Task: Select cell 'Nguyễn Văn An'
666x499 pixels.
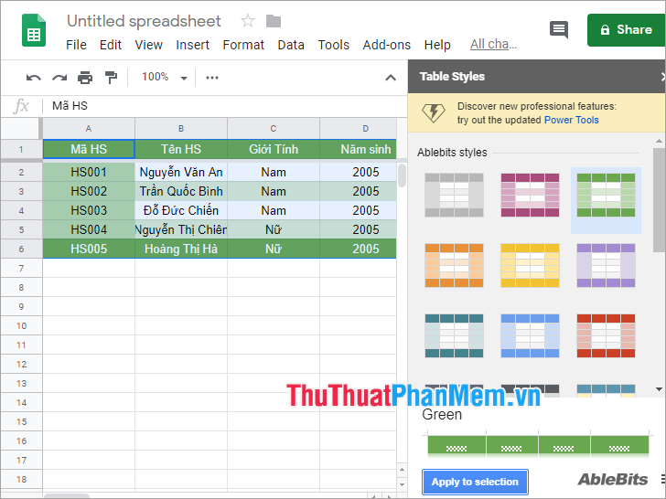Action: pyautogui.click(x=181, y=172)
